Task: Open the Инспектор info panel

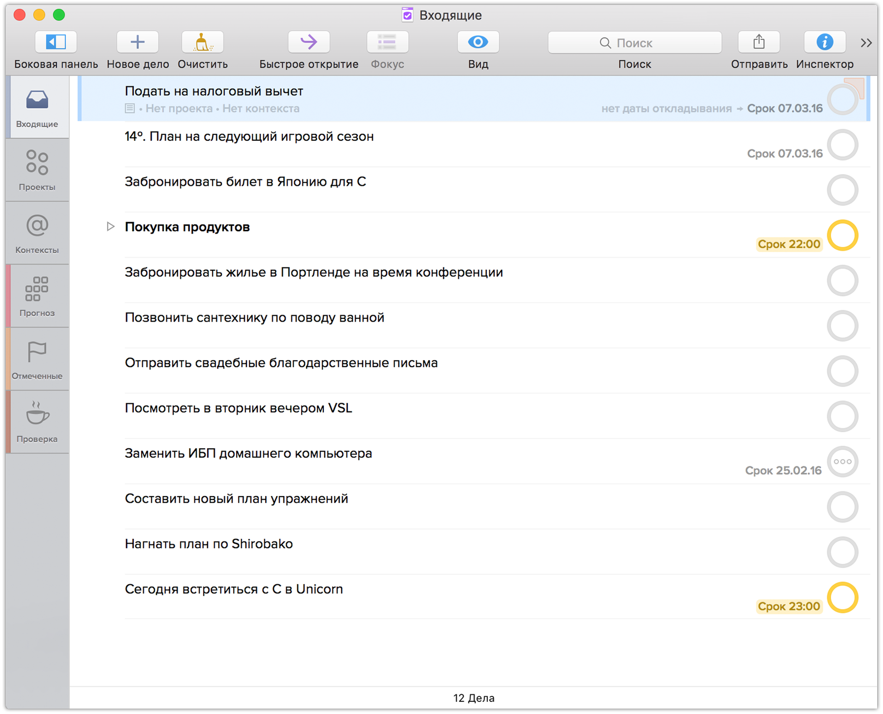Action: (x=825, y=42)
